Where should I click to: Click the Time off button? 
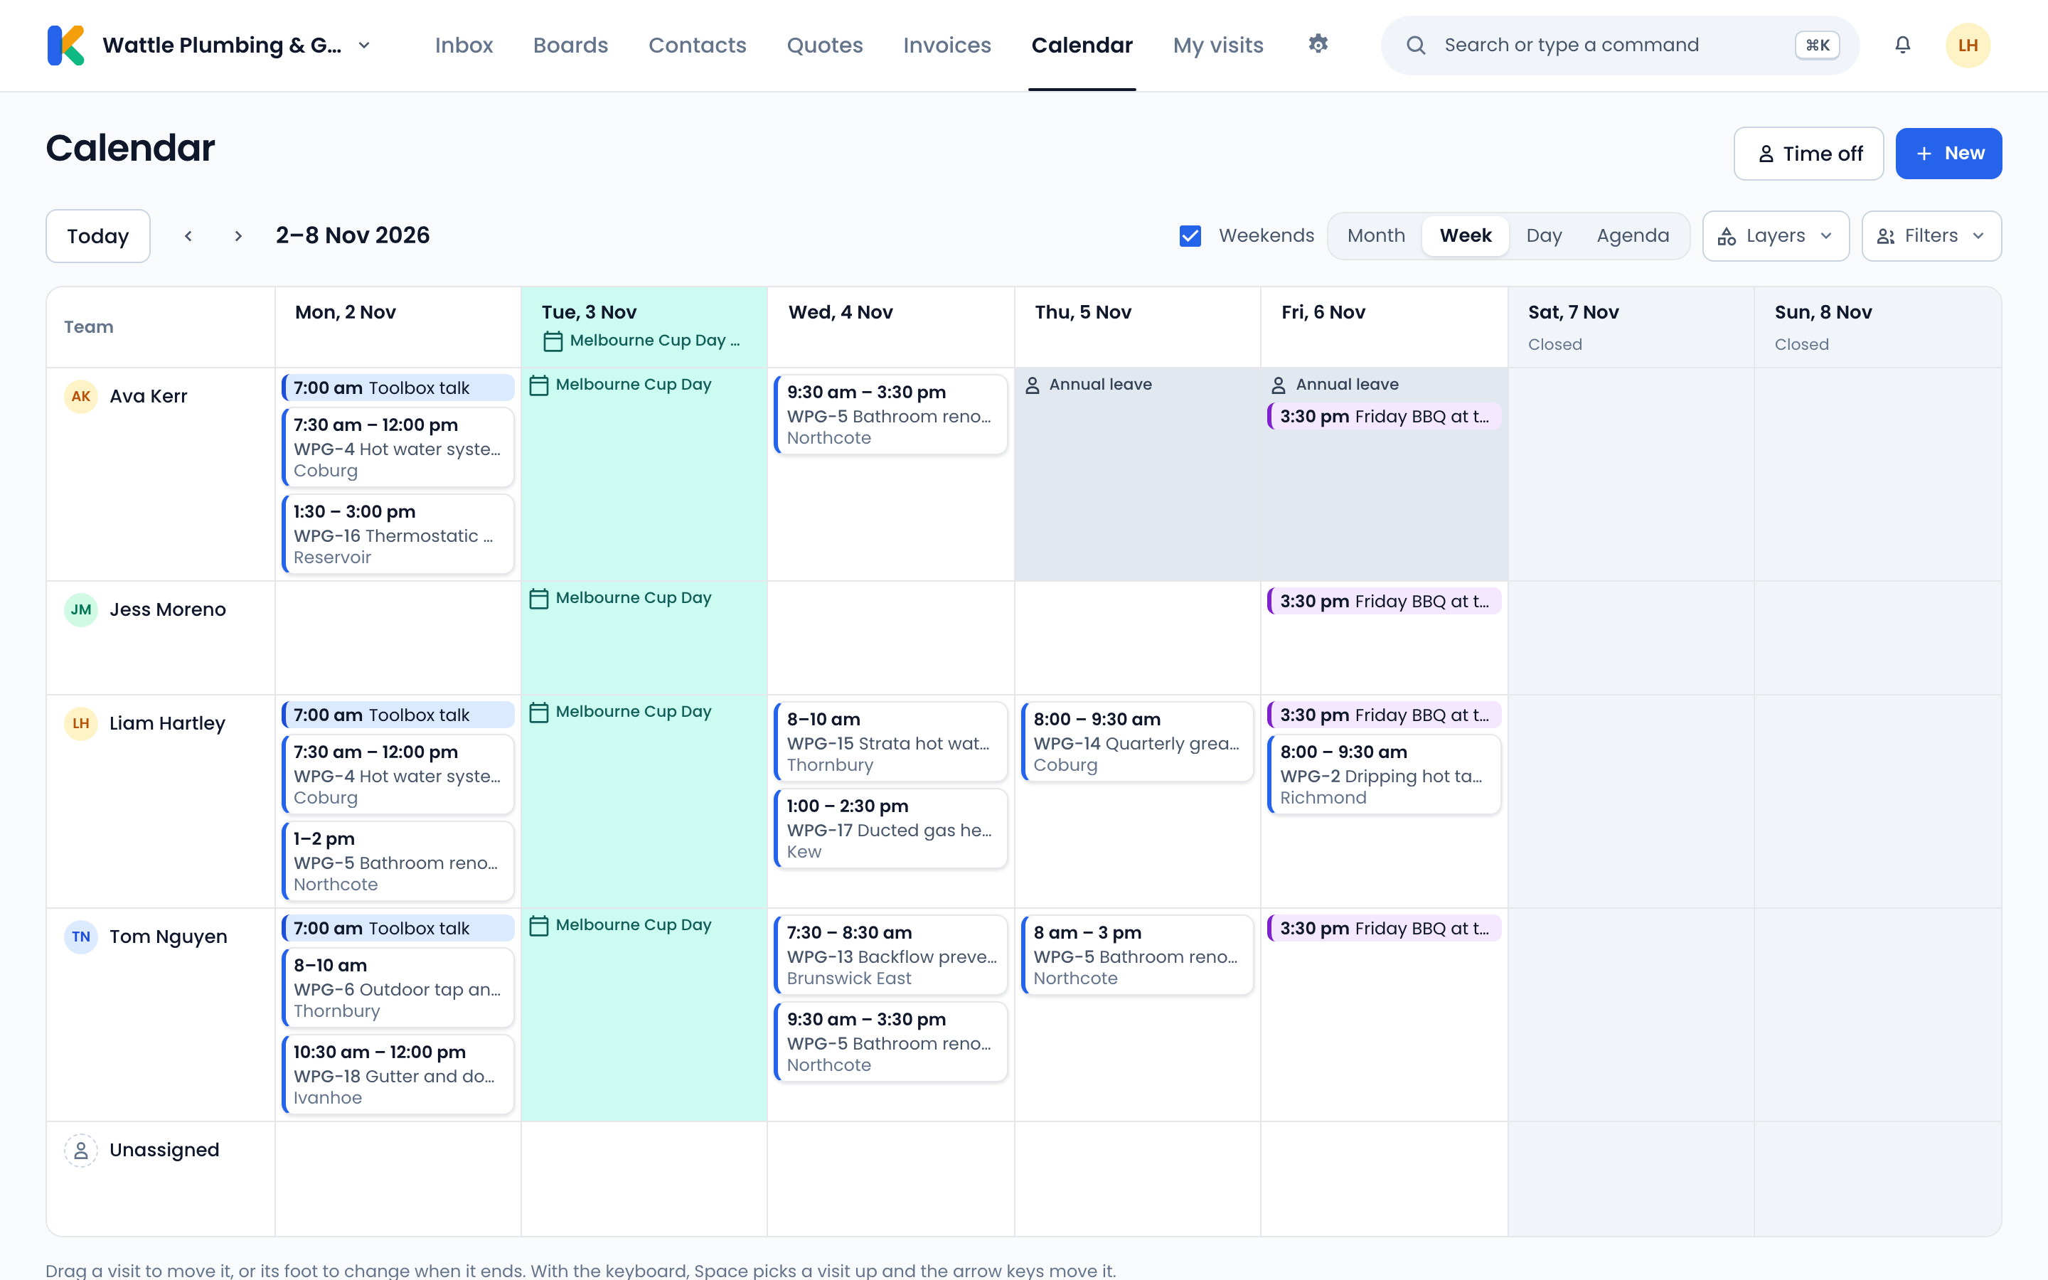1808,153
